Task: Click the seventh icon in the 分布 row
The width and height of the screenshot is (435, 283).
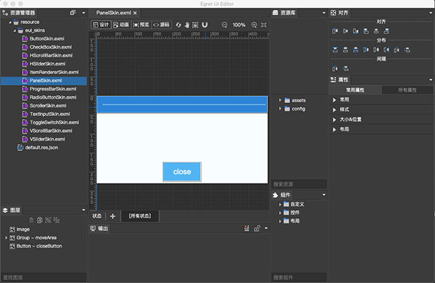Action: point(397,50)
